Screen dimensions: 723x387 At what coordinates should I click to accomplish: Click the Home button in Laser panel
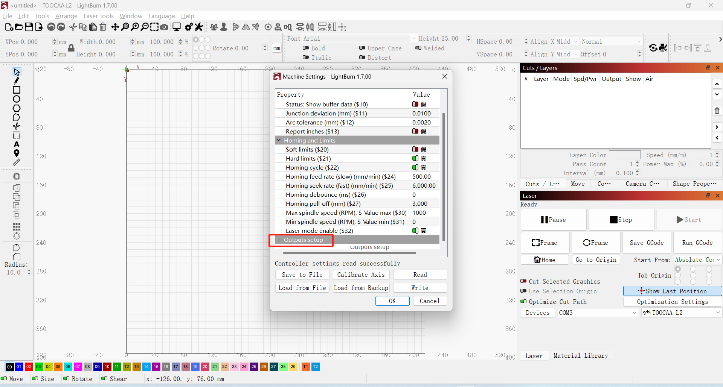coord(545,260)
